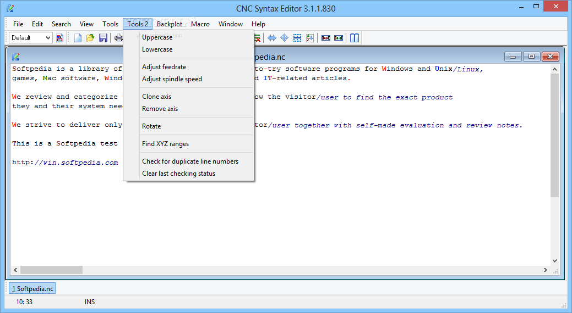Click the horizontal scrollbar left arrow
The image size is (572, 313).
pos(15,270)
